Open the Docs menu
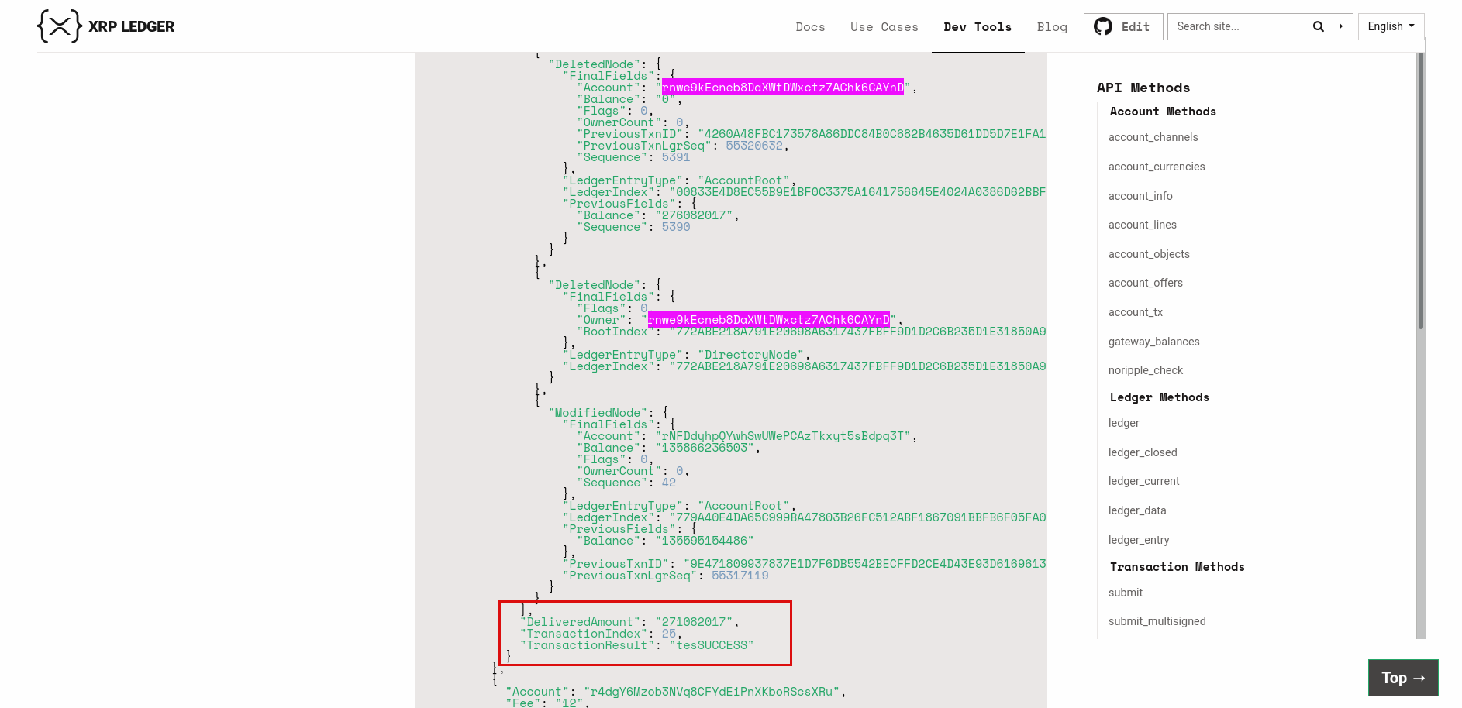The image size is (1462, 708). click(x=810, y=27)
